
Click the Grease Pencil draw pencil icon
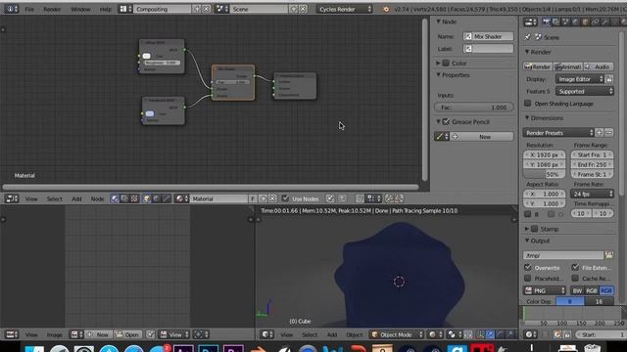(442, 137)
